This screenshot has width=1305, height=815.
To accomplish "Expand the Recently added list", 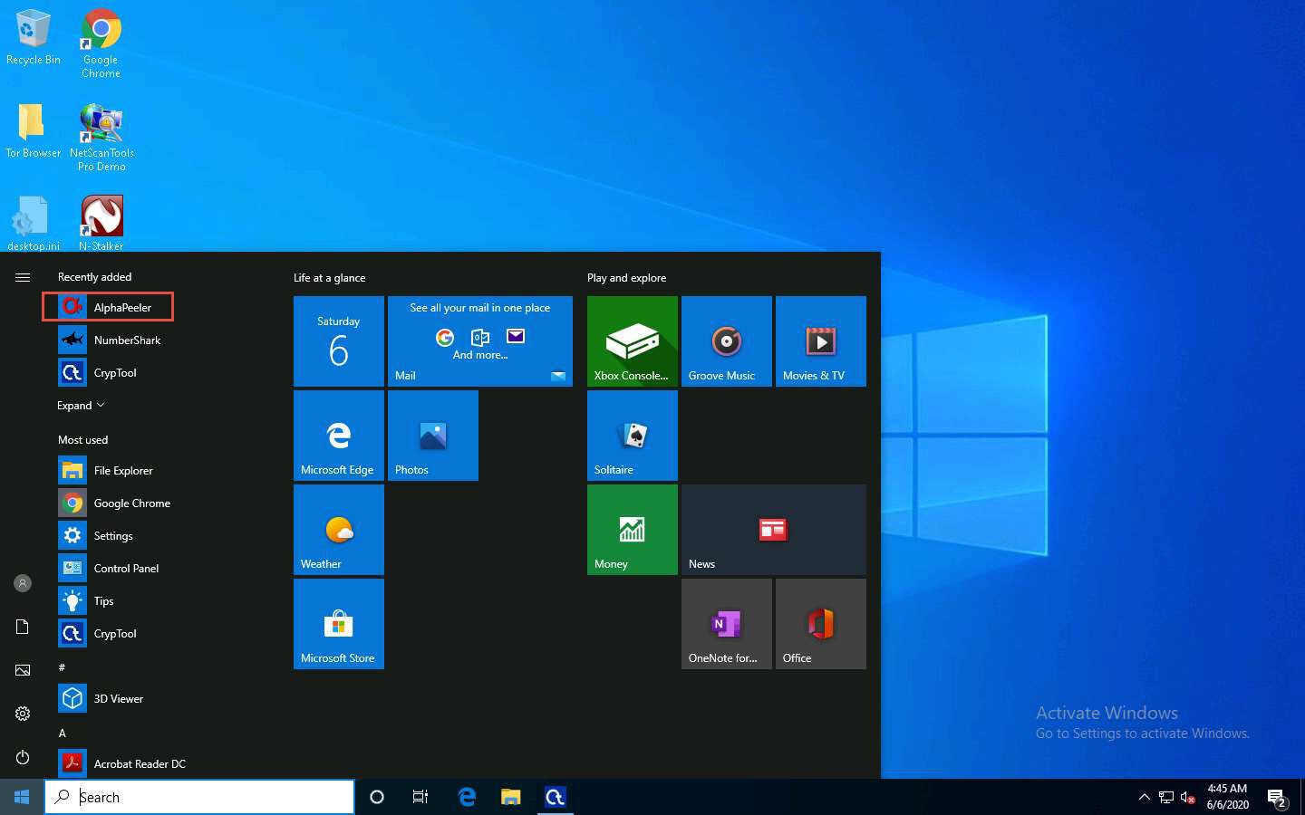I will 81,406.
